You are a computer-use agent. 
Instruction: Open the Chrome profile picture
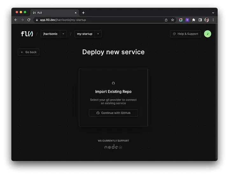[207, 20]
